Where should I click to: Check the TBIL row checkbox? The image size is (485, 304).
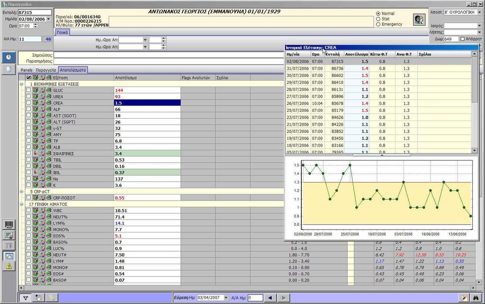[x=28, y=160]
